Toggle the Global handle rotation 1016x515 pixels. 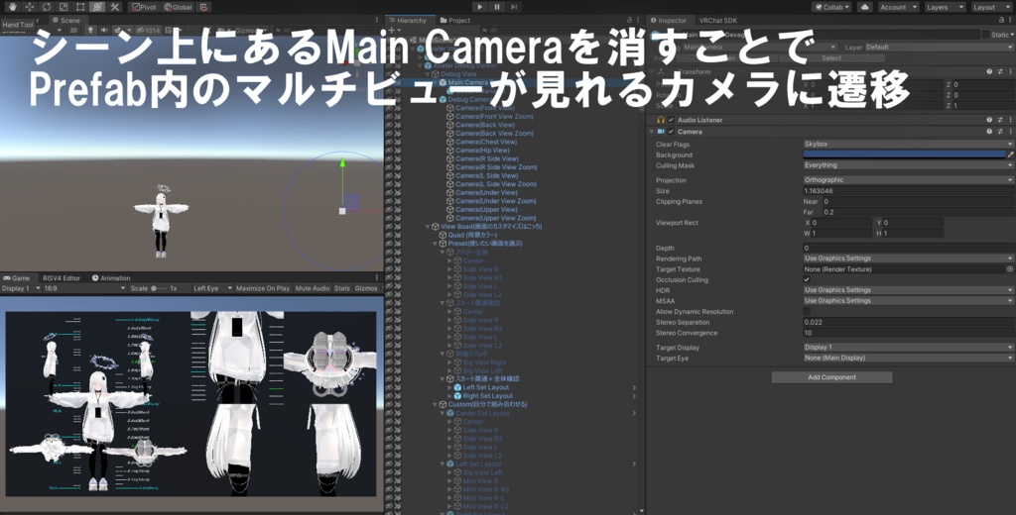178,7
